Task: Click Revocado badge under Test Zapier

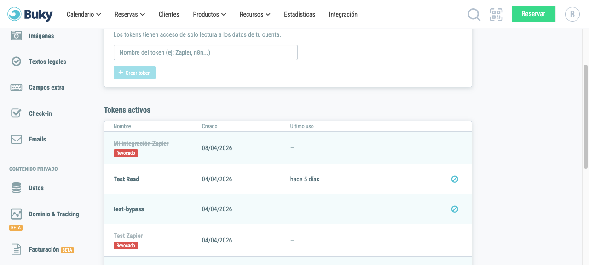Action: pos(126,245)
